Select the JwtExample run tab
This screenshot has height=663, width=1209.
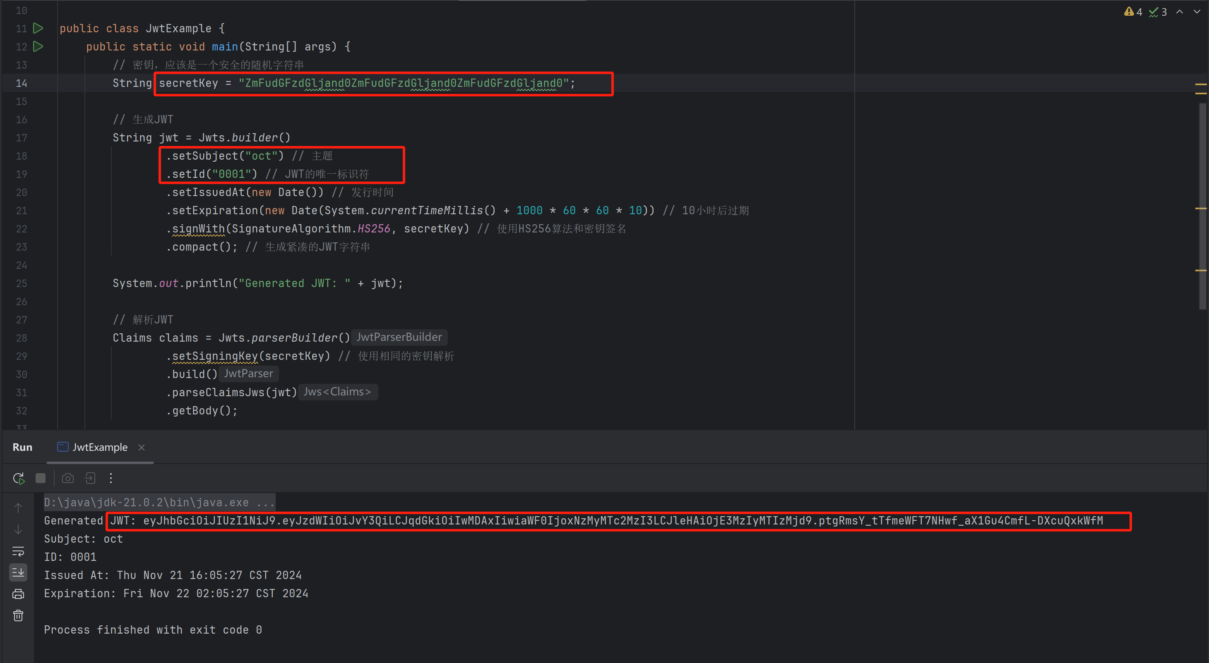(x=99, y=448)
